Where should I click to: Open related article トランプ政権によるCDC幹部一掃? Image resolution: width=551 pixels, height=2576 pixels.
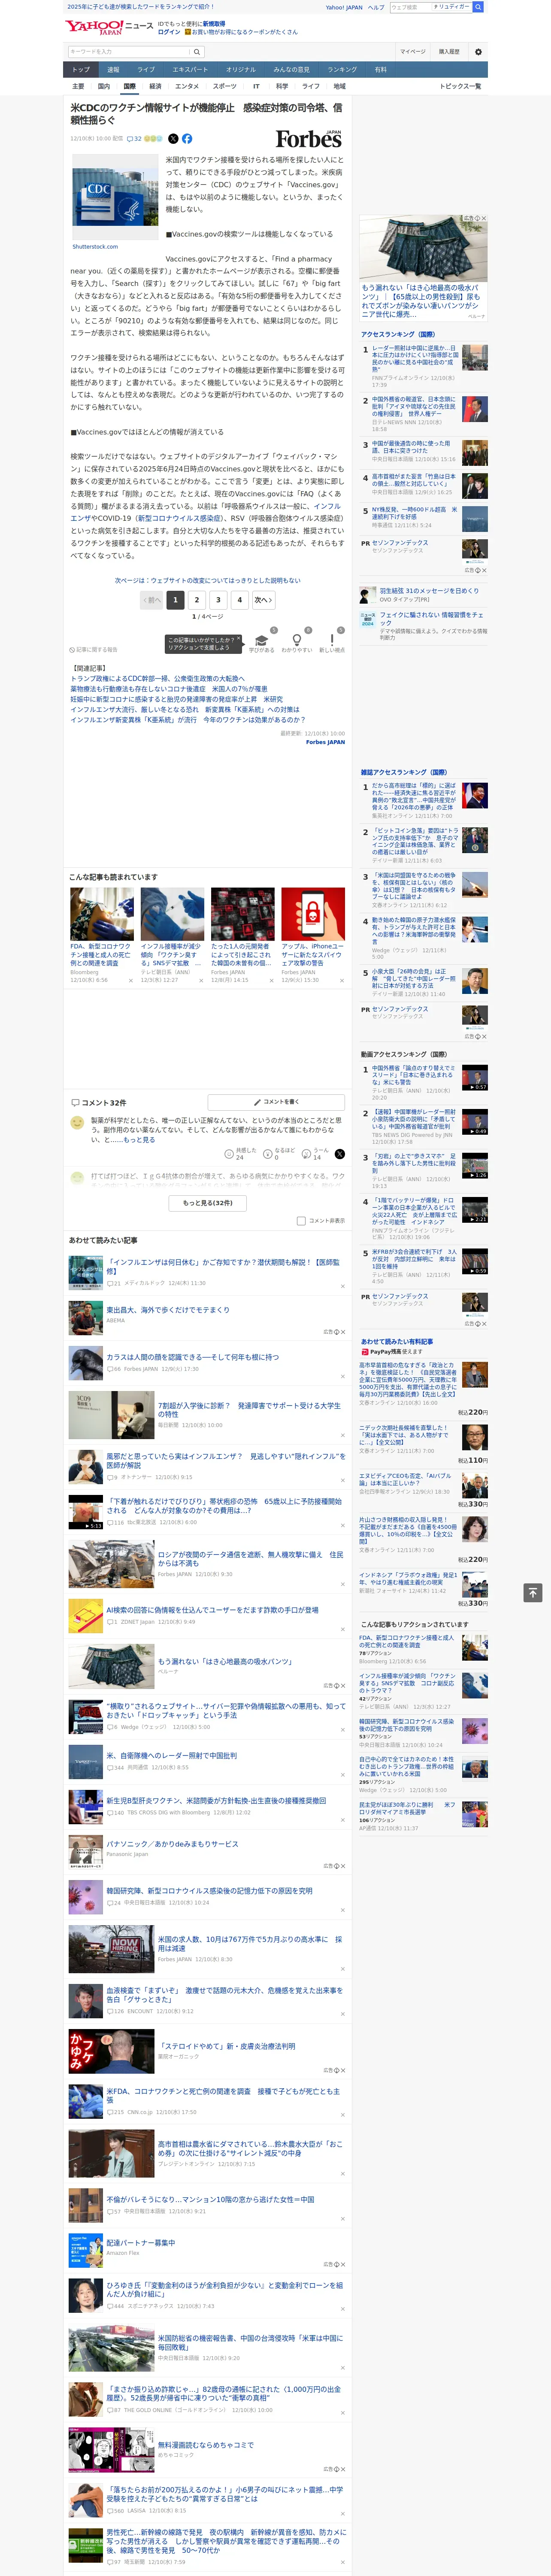(x=157, y=679)
